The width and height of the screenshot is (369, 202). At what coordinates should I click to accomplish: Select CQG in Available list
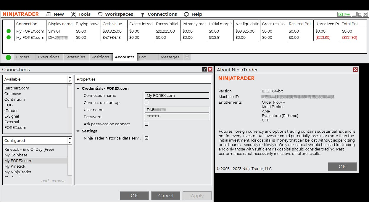coord(9,105)
